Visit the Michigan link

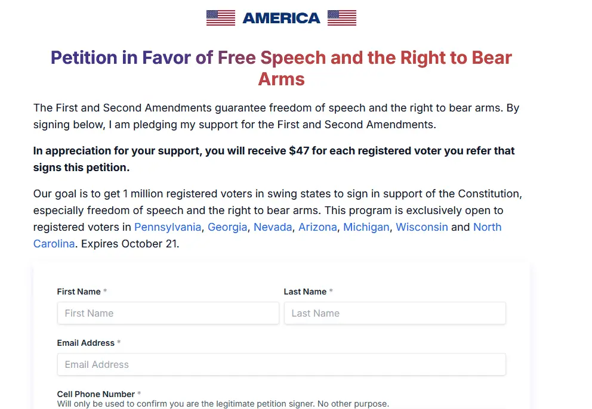pos(366,227)
